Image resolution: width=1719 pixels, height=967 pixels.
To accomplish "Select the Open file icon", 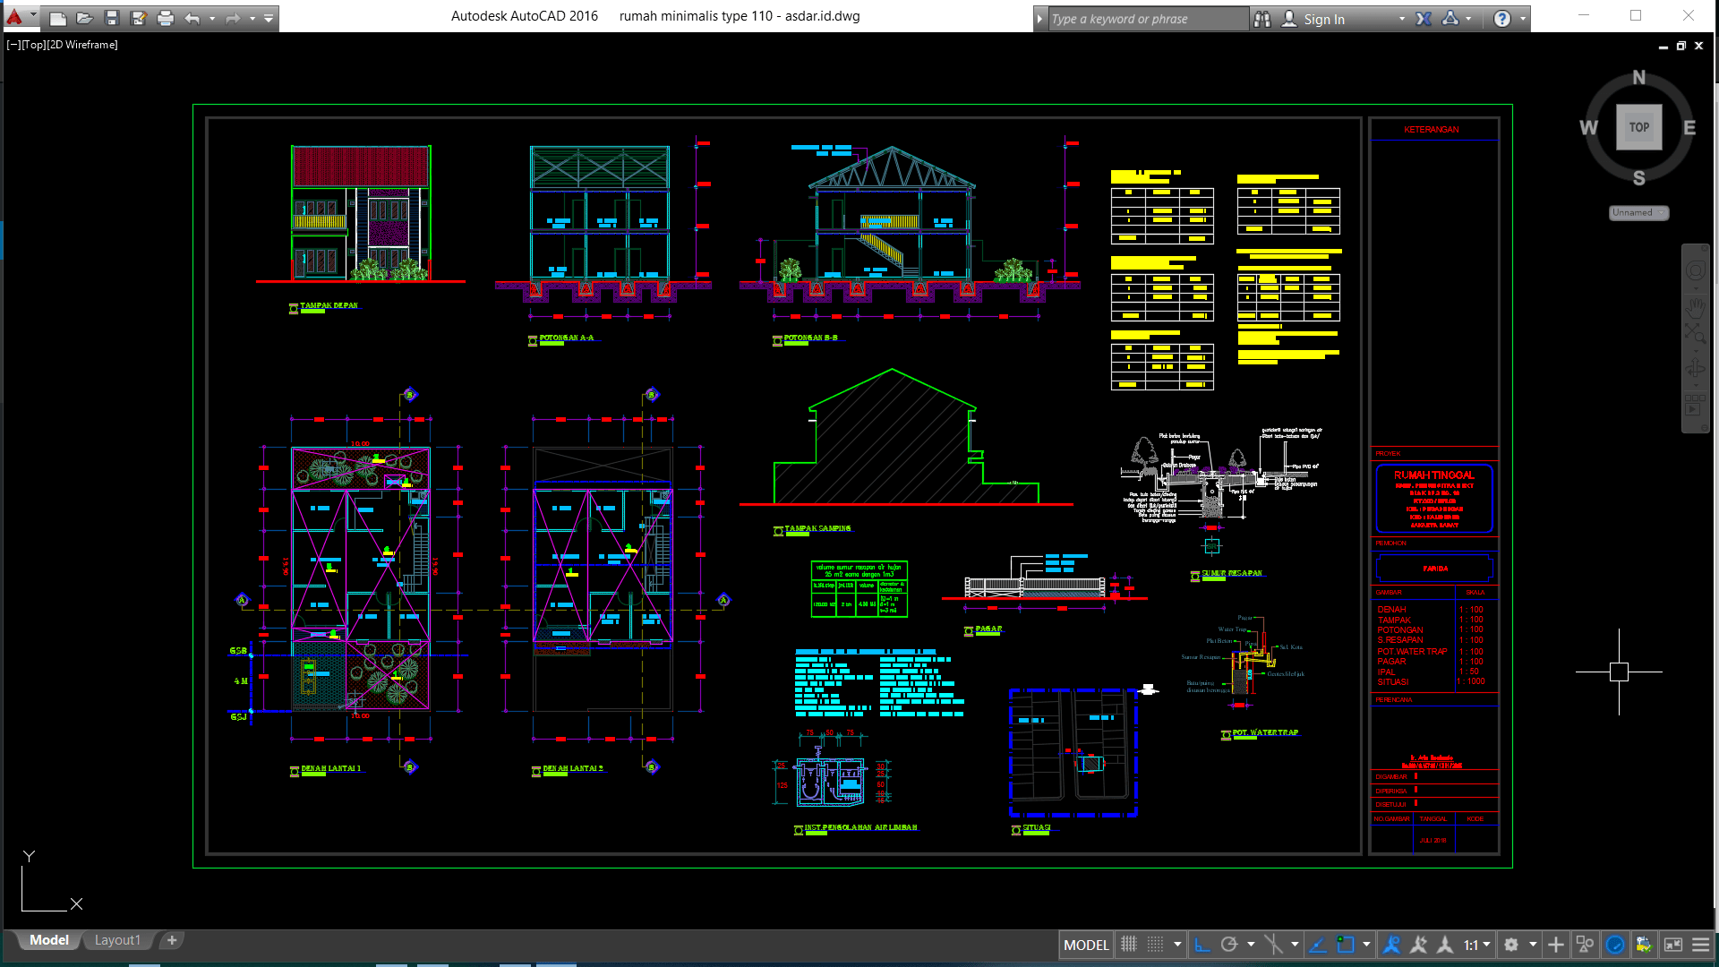I will click(x=82, y=16).
